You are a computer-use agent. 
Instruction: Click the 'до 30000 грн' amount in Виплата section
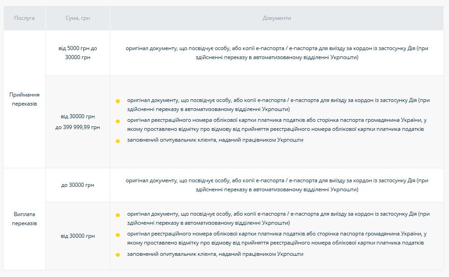[78, 185]
